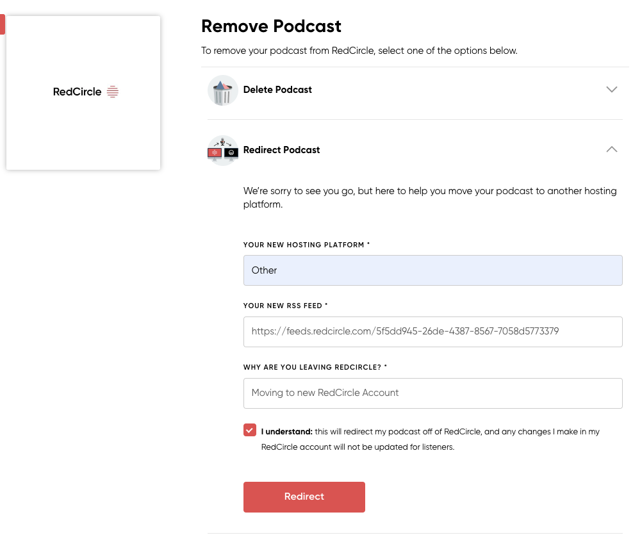Click the trash can Delete Podcast icon
This screenshot has width=633, height=542.
[x=223, y=90]
